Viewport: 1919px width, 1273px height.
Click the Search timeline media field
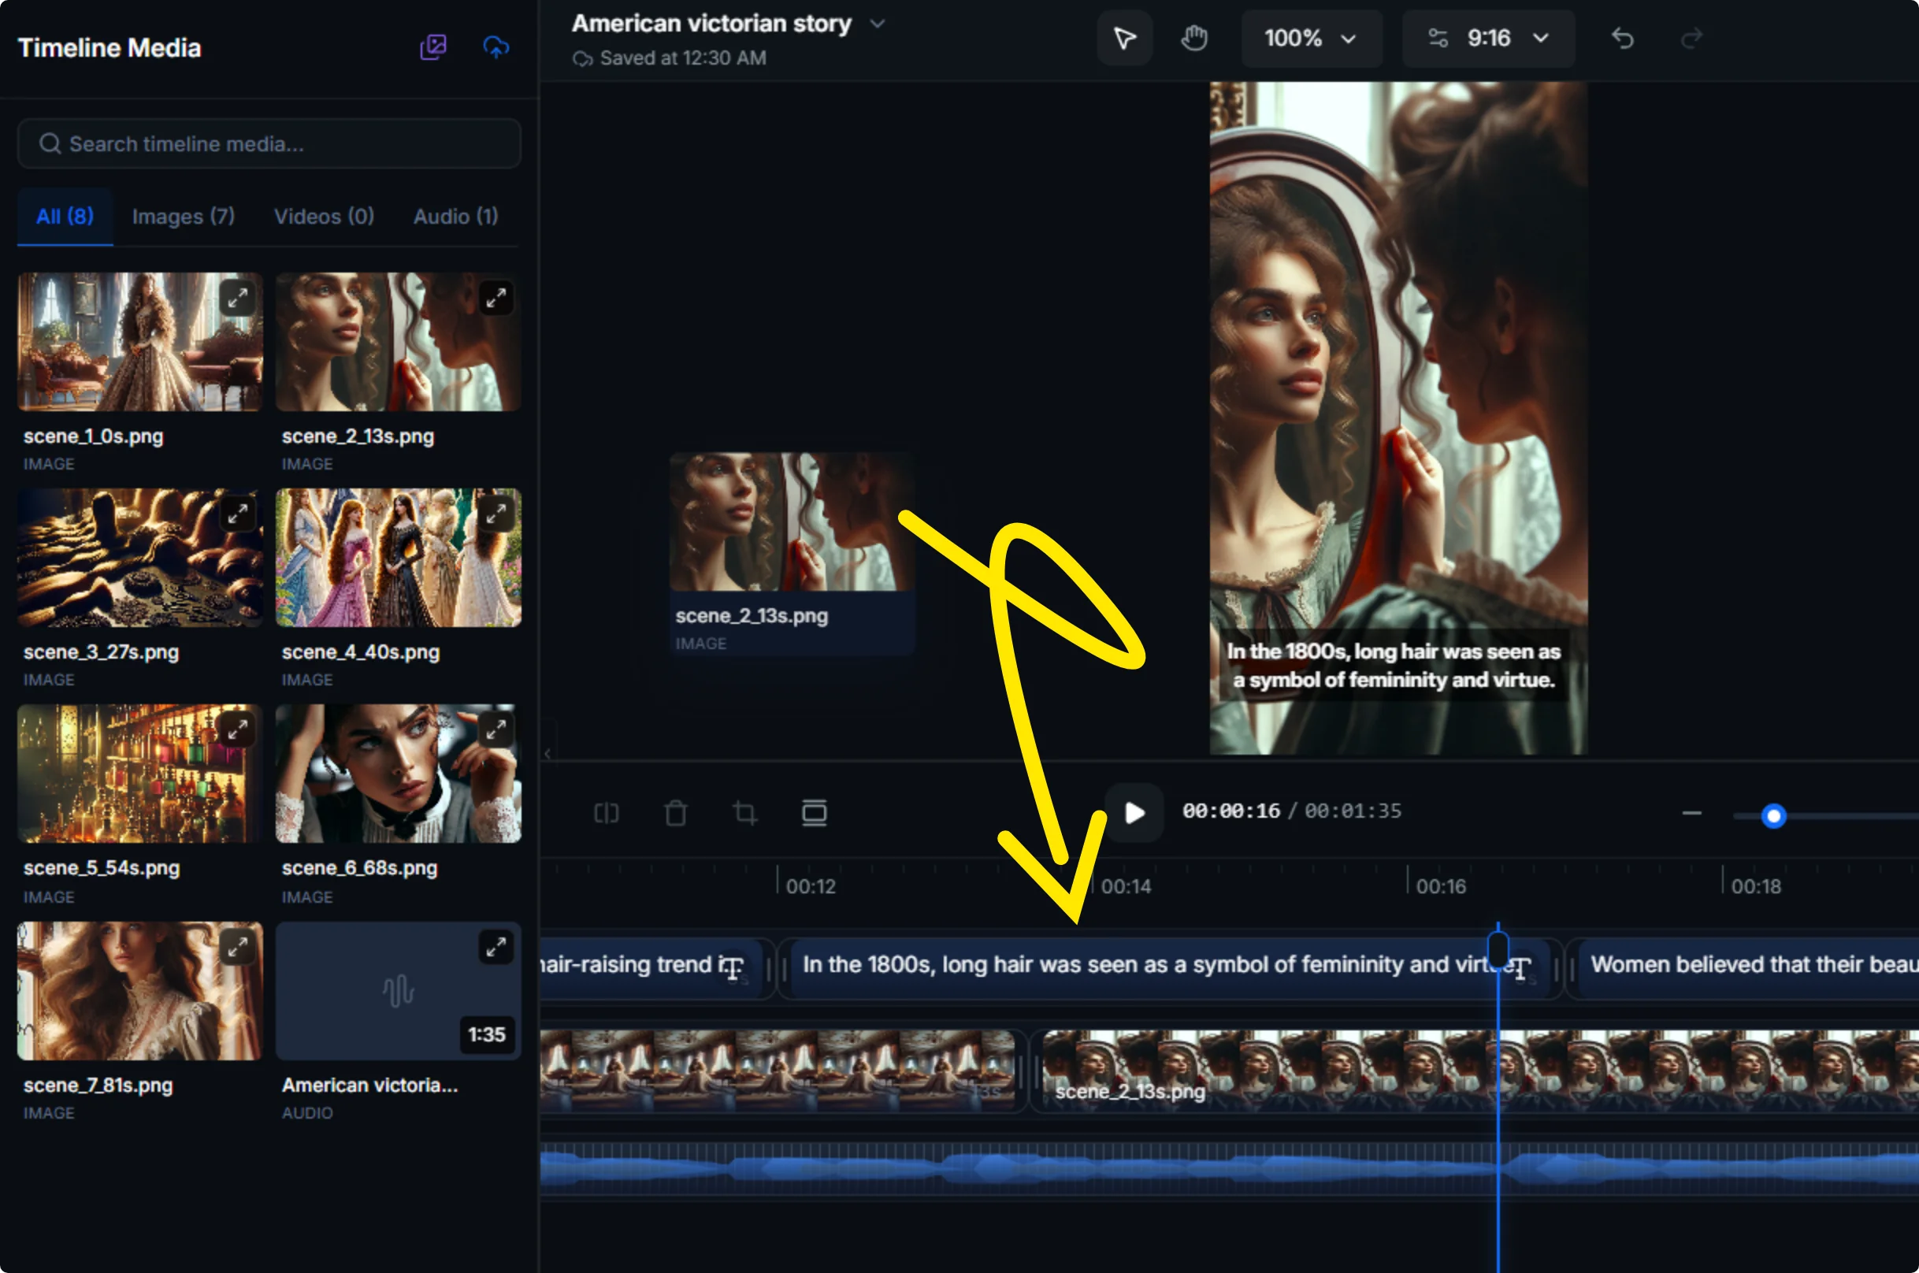269,143
